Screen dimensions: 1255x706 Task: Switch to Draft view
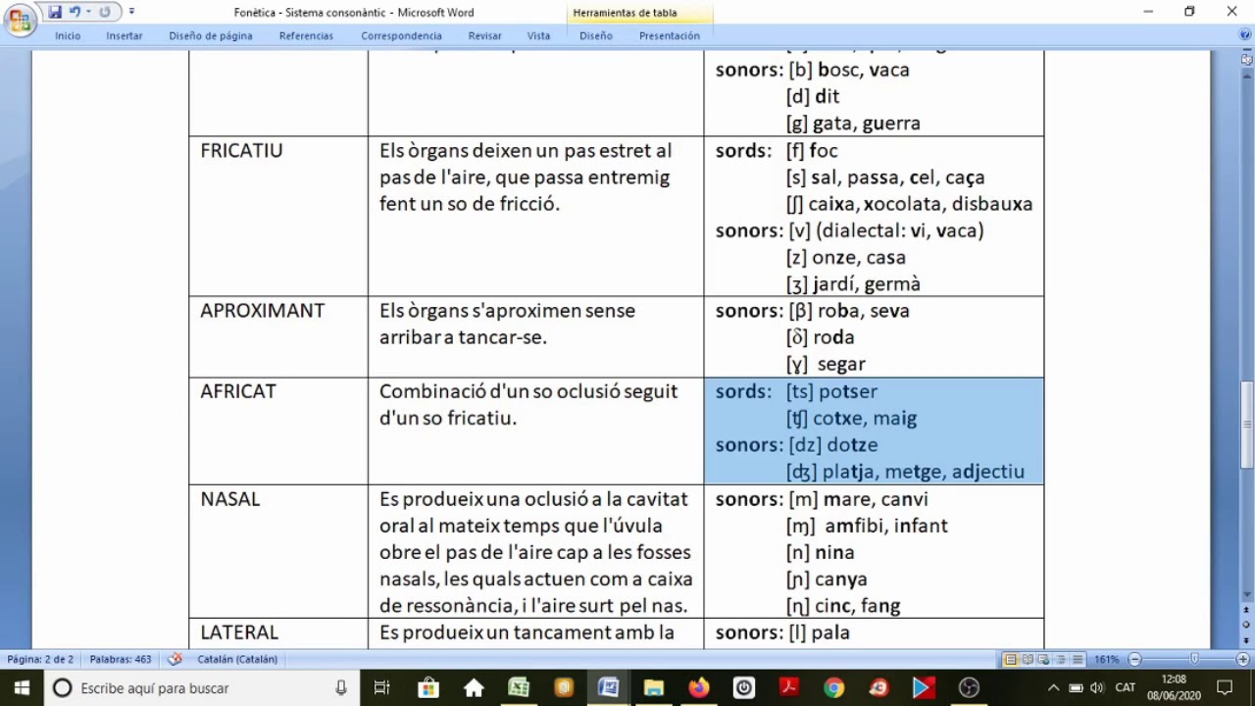pos(1078,659)
